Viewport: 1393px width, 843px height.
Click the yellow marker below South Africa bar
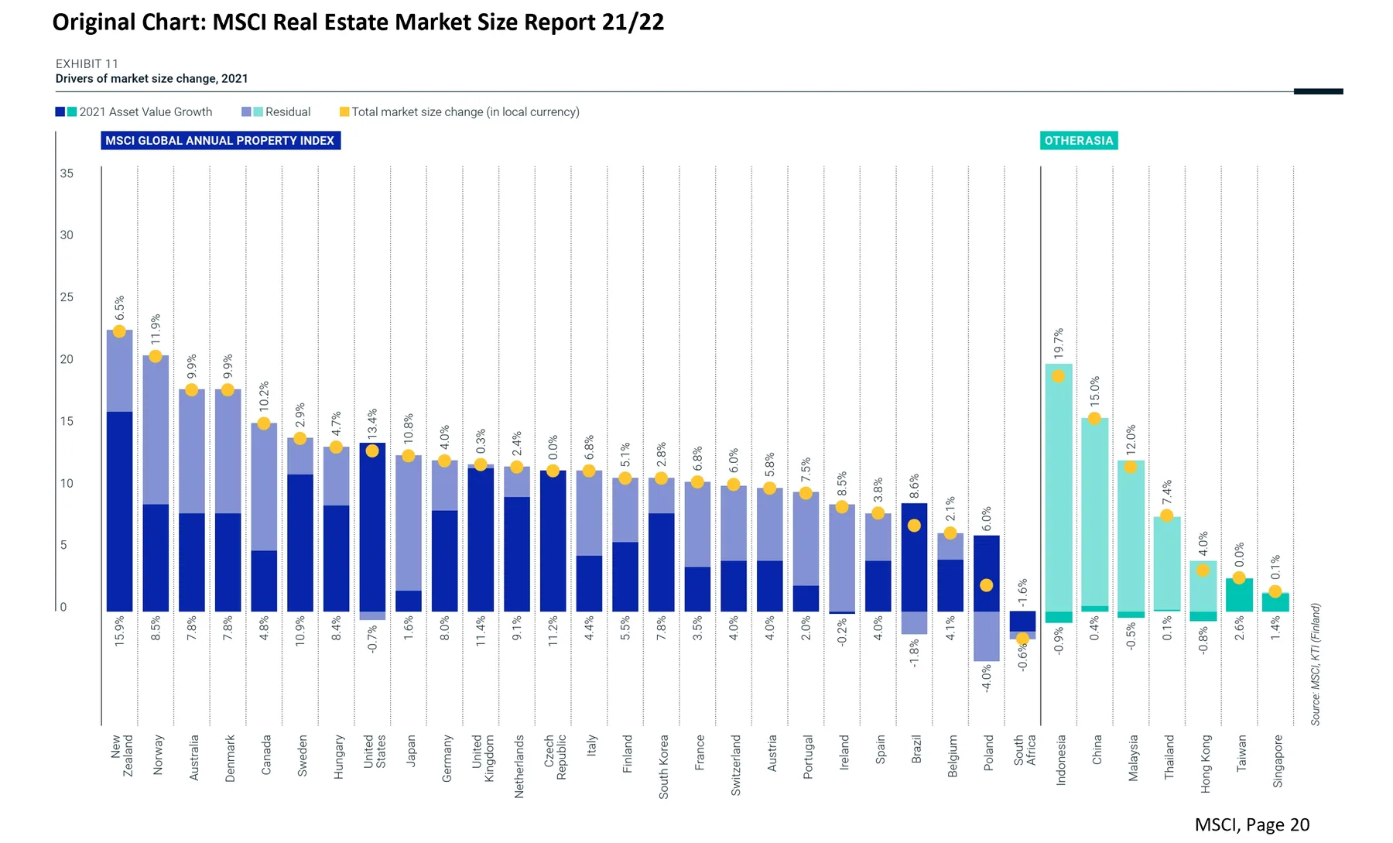pos(1022,639)
